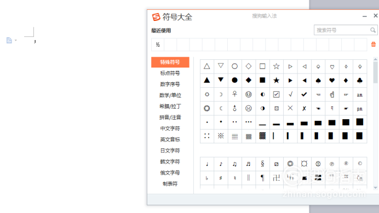Insert the music sharp ♯ symbol

click(221, 178)
